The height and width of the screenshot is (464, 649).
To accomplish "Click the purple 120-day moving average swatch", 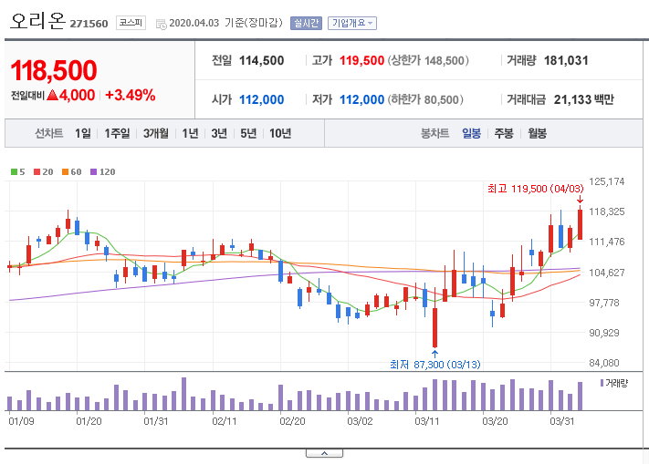I will pyautogui.click(x=93, y=172).
